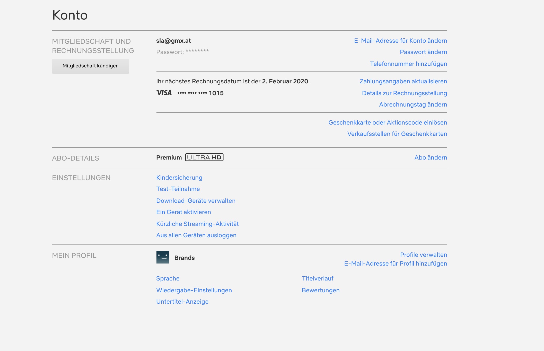
Task: Click the Mitgliedschaft kündigen button
Action: click(x=90, y=66)
